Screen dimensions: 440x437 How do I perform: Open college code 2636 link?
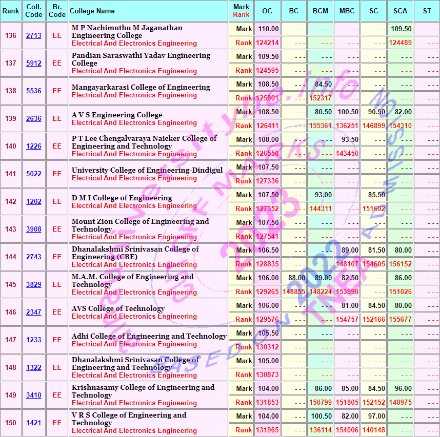(x=34, y=119)
